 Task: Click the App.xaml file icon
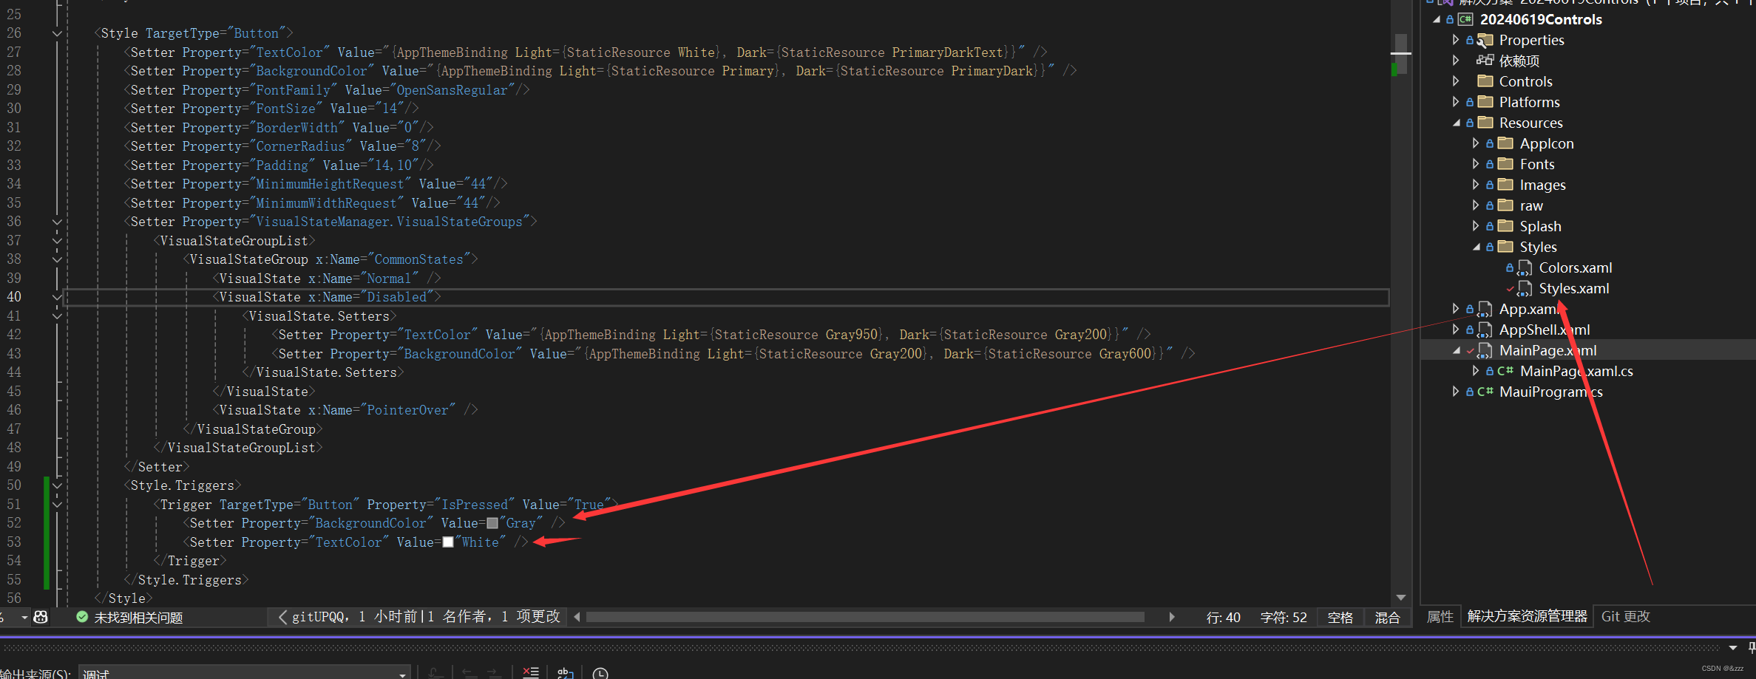click(1485, 309)
